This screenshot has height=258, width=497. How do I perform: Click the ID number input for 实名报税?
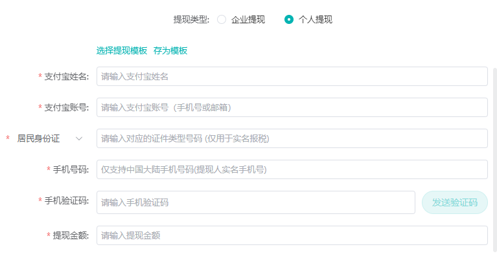(x=292, y=138)
